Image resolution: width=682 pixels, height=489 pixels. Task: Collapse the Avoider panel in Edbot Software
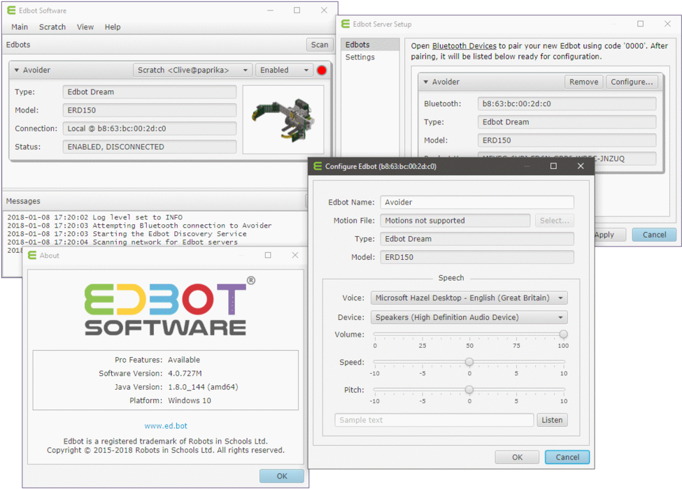(x=17, y=70)
